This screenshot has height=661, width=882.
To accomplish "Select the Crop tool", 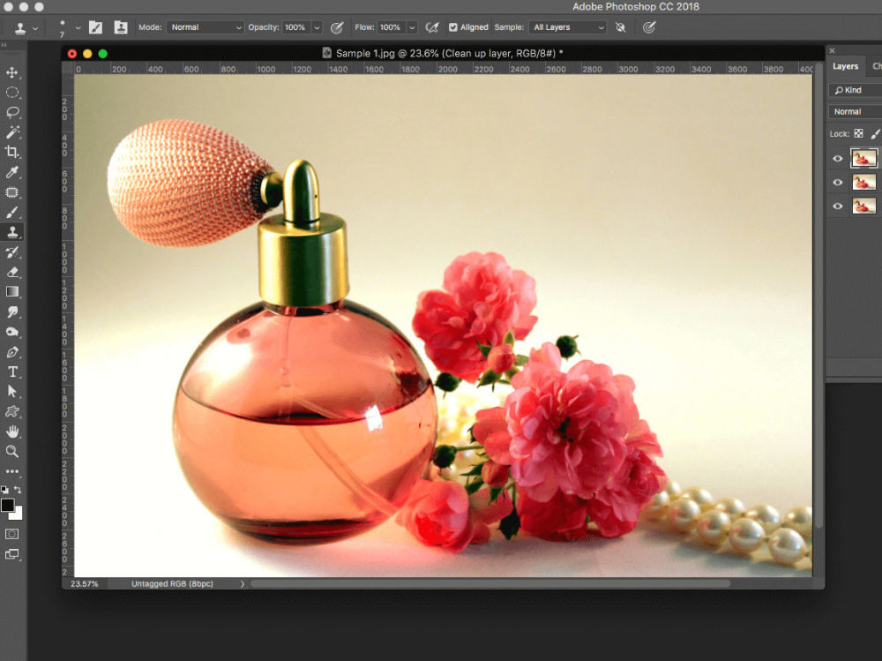I will pyautogui.click(x=11, y=152).
